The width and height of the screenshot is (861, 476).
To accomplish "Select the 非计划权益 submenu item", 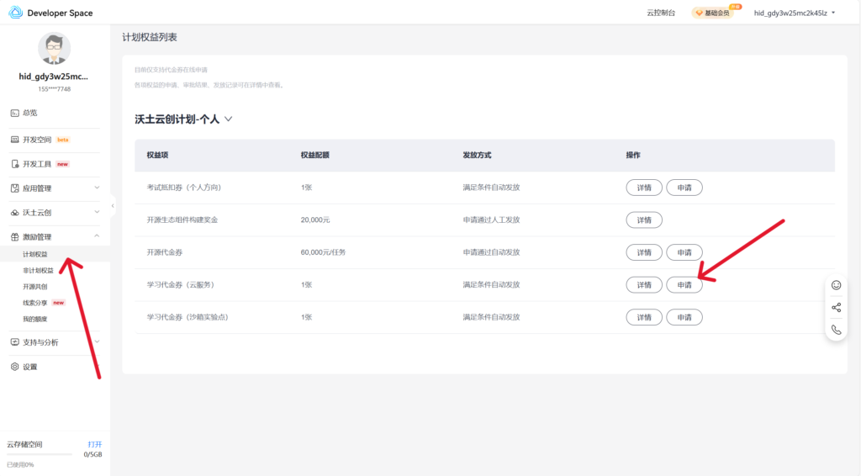I will click(38, 271).
